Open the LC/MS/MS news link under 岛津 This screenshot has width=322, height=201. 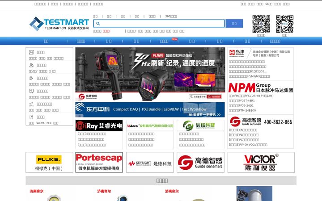[x=249, y=76]
